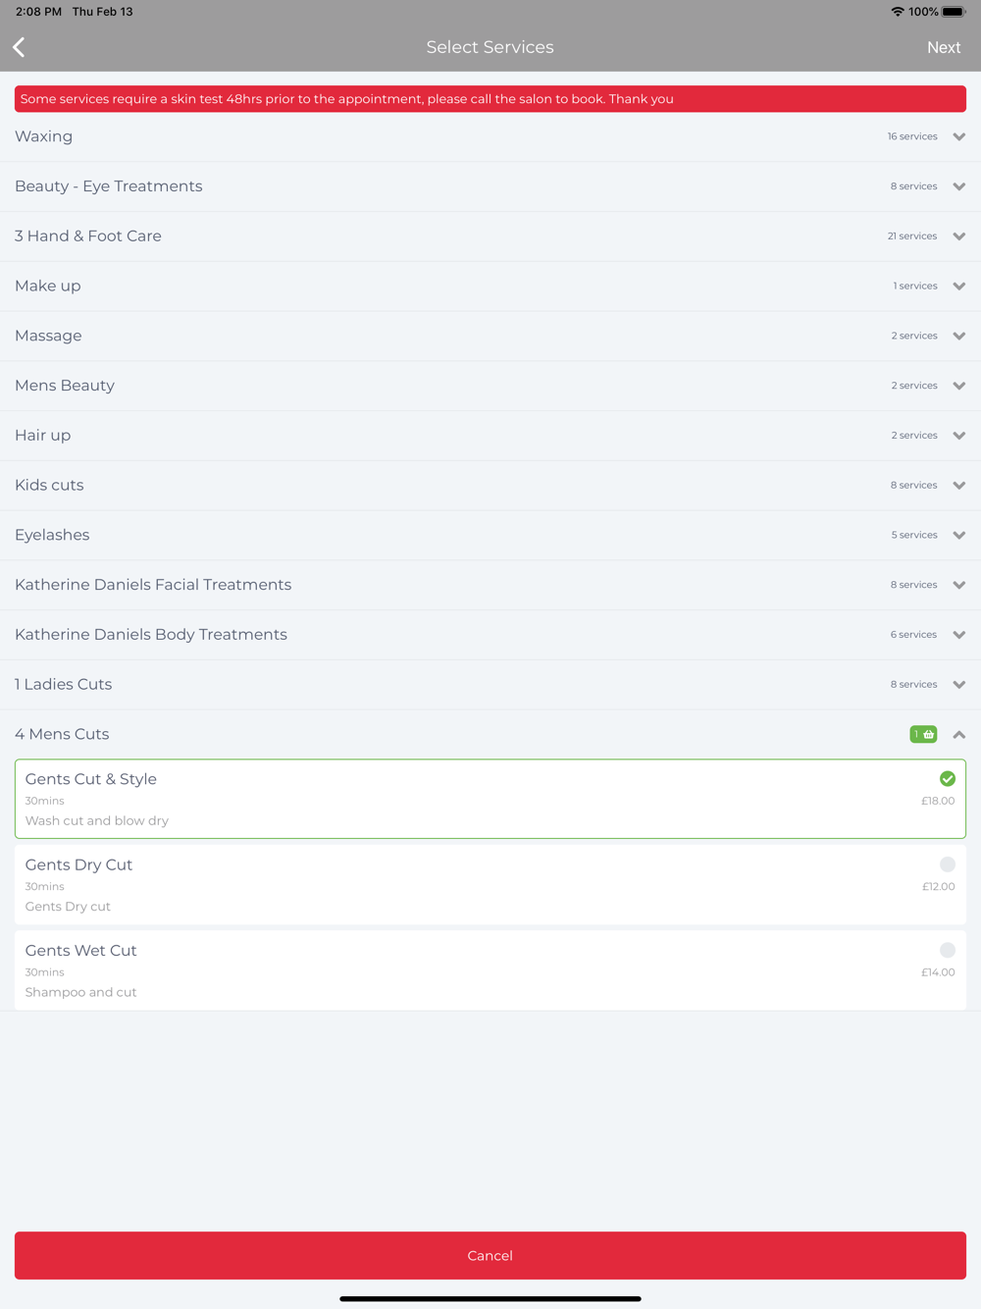
Task: Tap the basket badge in 4 Mens Cuts
Action: 923,734
